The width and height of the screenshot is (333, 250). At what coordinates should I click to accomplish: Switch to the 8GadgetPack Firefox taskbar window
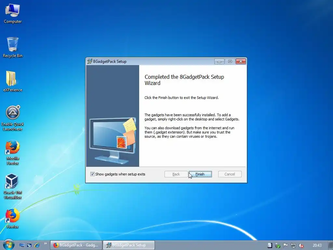76,245
